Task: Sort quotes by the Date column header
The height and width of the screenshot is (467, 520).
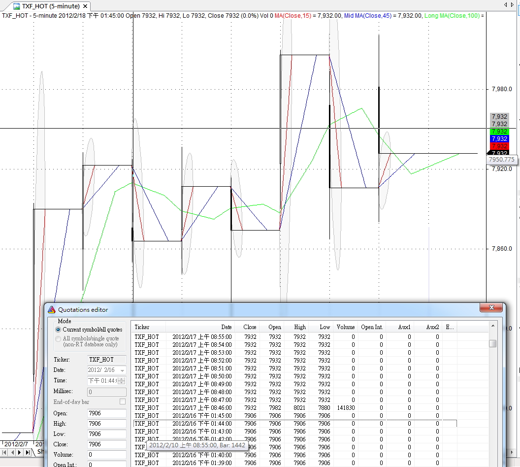Action: tap(200, 327)
